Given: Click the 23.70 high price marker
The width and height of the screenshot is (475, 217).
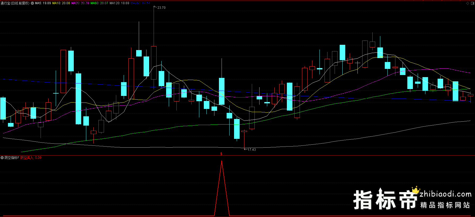Looking at the screenshot, I should click(161, 8).
